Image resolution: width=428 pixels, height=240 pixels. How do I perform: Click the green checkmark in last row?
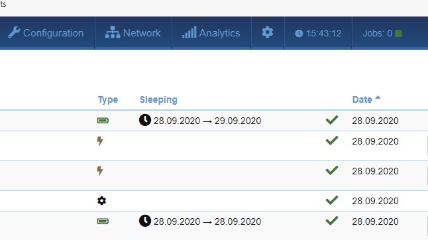(332, 221)
